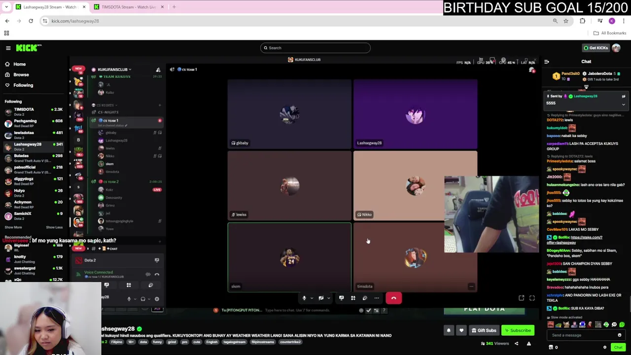This screenshot has height=355, width=631.
Task: Open browser extensions puzzle icon
Action: (x=583, y=21)
